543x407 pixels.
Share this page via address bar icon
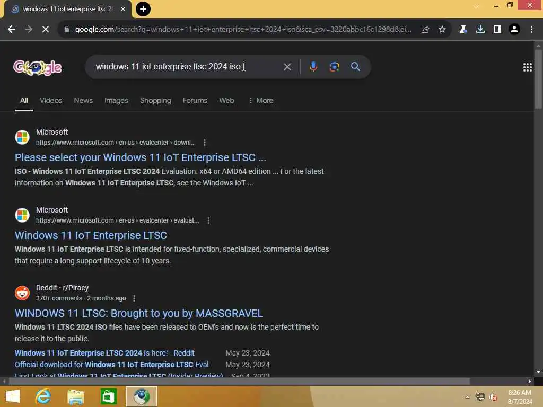click(425, 30)
